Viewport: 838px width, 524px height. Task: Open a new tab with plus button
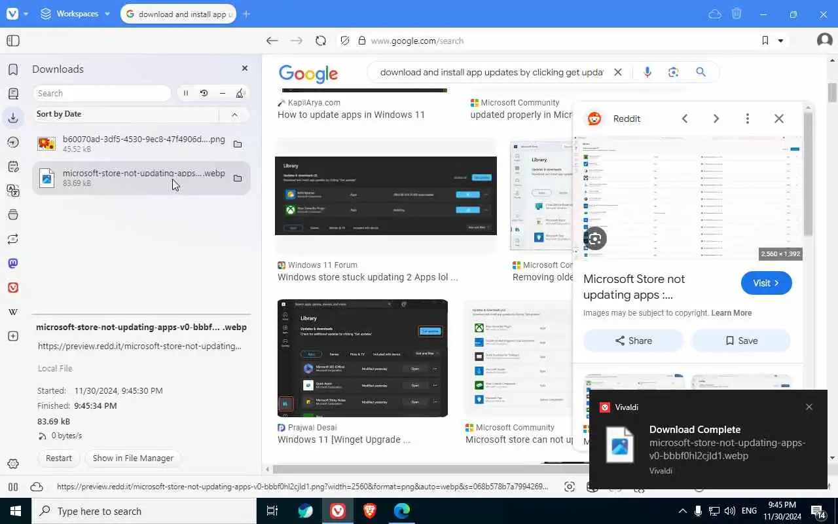pyautogui.click(x=246, y=14)
